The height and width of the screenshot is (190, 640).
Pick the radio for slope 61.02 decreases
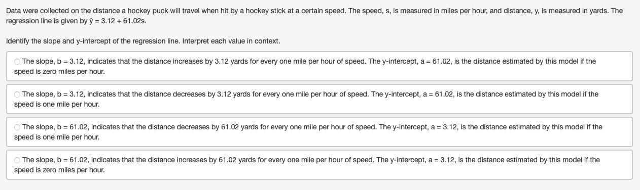17,127
